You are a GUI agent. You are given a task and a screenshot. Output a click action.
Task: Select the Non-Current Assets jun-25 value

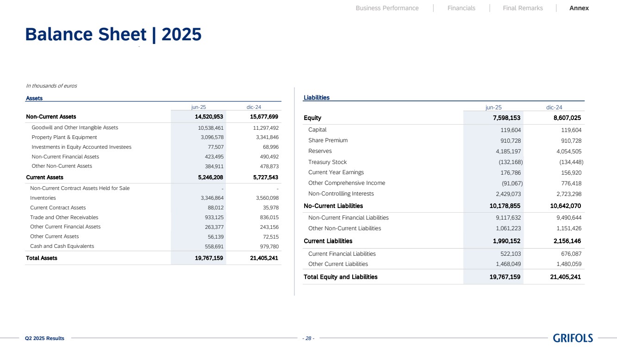[209, 117]
